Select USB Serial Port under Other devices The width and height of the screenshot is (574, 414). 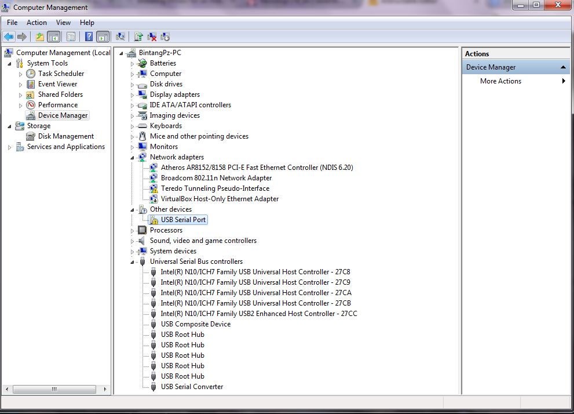point(184,220)
